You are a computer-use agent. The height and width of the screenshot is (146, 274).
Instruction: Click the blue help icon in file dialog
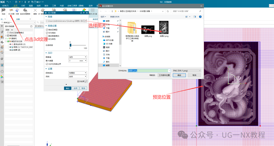(200, 17)
